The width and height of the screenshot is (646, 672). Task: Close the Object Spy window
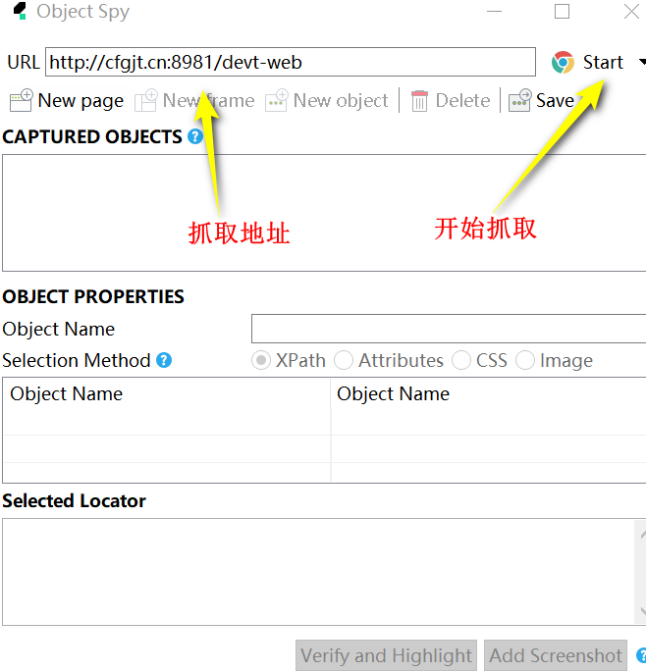(631, 11)
